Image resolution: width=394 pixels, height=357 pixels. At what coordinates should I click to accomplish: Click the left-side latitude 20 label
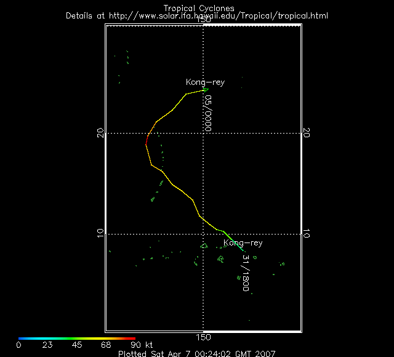(101, 133)
